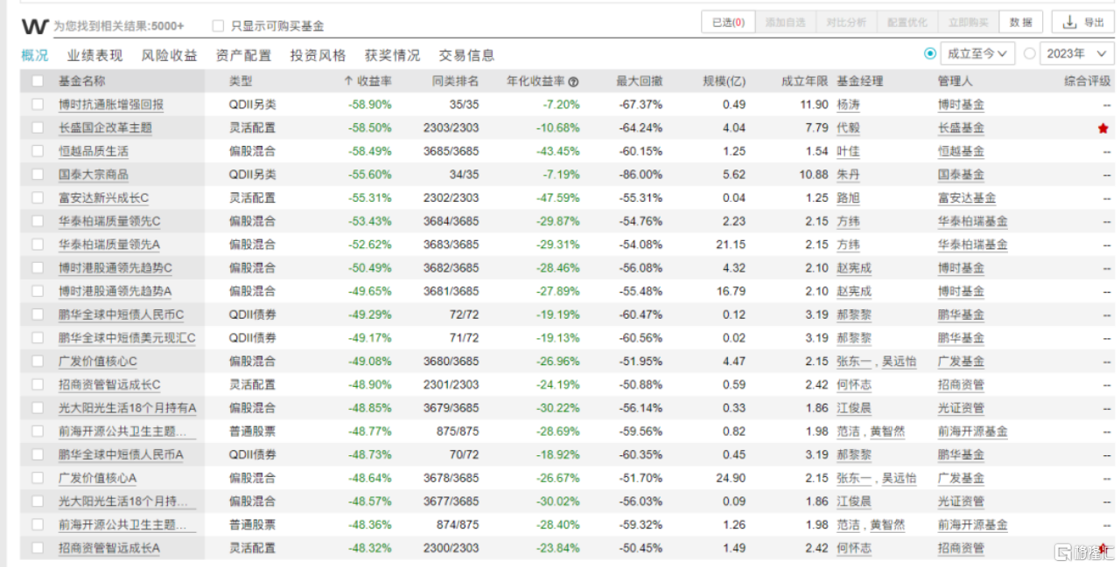Select the 成立至今 radio button
The image size is (1120, 567).
(930, 53)
